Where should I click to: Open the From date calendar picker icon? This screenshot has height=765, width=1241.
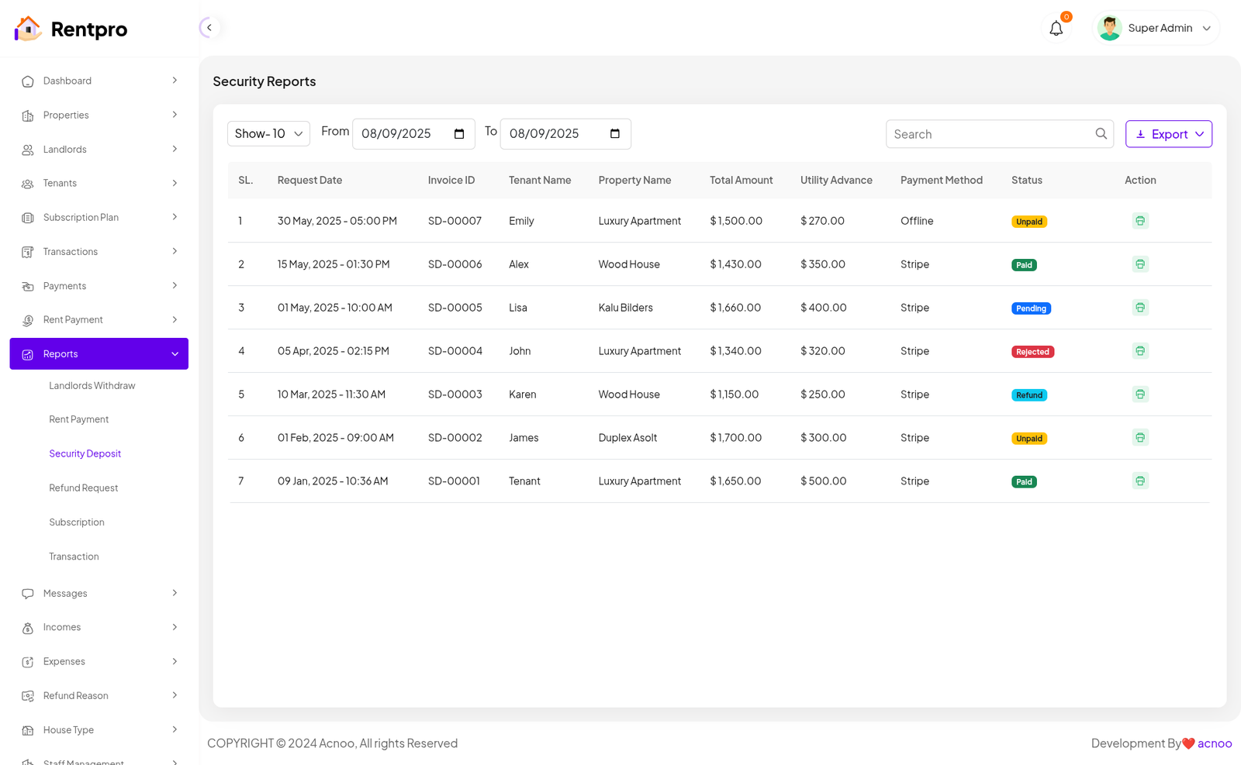(459, 134)
